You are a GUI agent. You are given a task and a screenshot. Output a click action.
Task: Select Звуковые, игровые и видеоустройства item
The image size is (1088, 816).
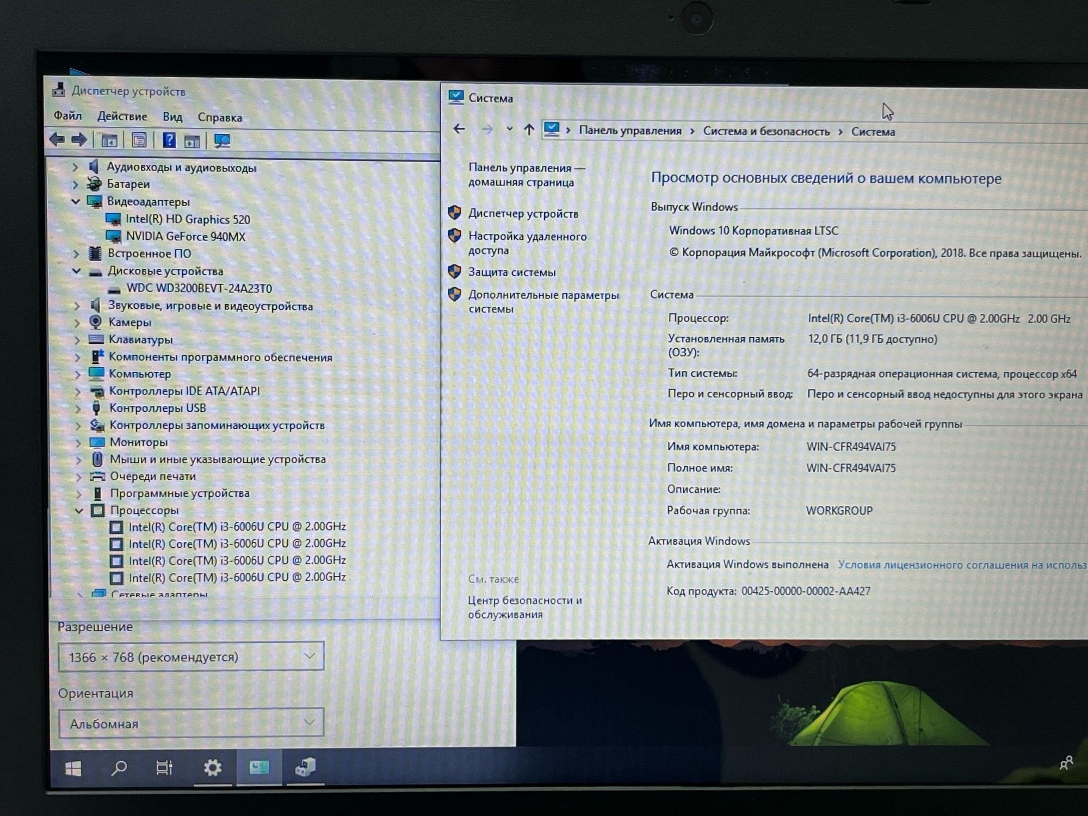point(211,306)
